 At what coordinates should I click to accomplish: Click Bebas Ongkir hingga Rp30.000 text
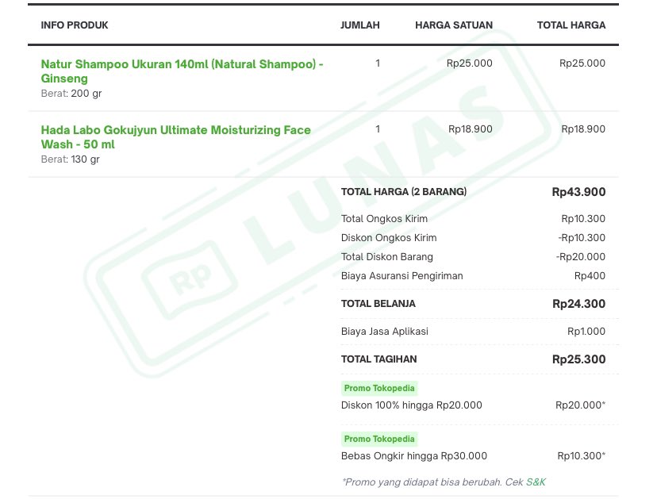pos(414,456)
